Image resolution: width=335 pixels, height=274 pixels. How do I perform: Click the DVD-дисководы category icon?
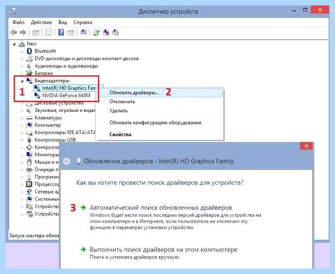(29, 58)
